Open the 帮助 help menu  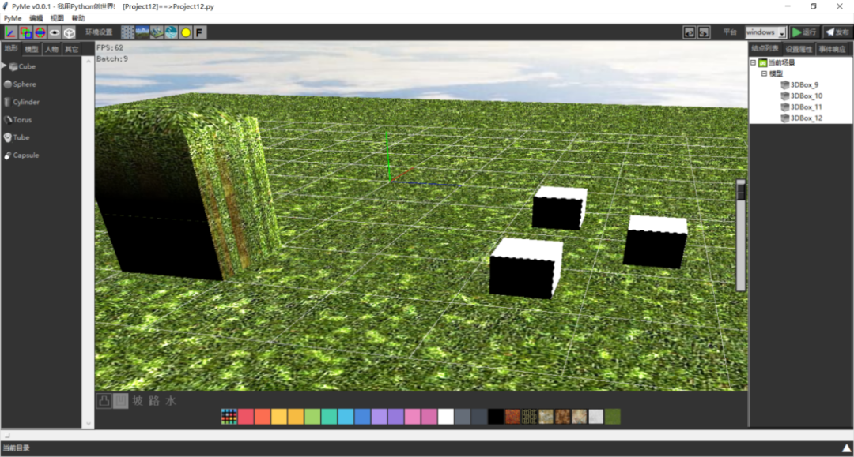[x=77, y=18]
